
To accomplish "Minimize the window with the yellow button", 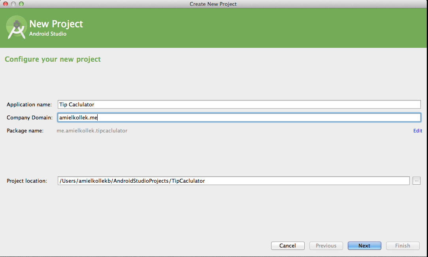I will (x=13, y=4).
